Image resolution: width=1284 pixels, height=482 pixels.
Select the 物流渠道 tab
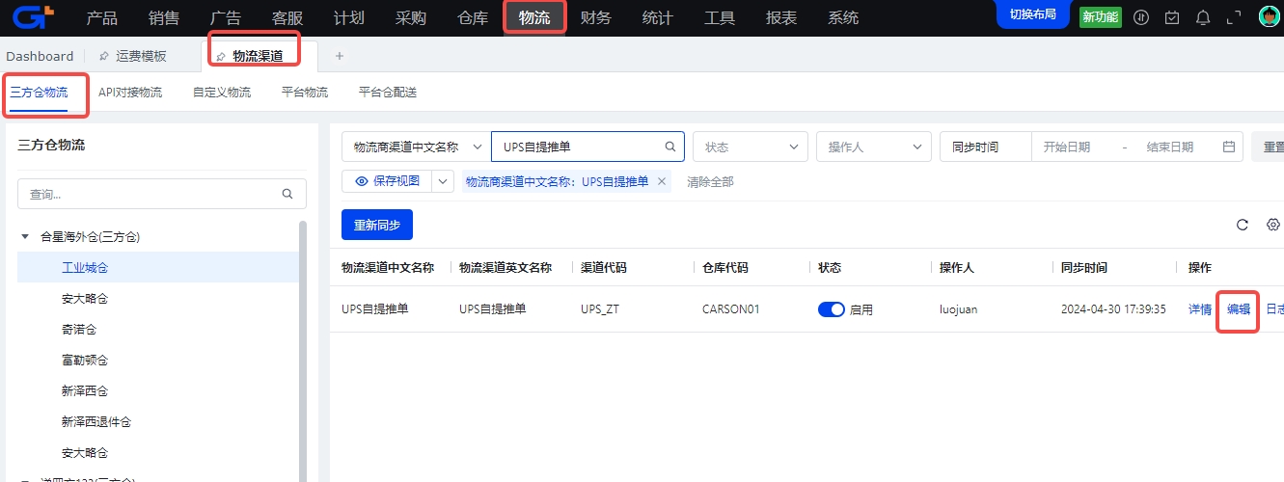(x=258, y=57)
